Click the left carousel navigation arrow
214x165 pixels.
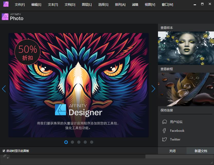(x=4, y=89)
